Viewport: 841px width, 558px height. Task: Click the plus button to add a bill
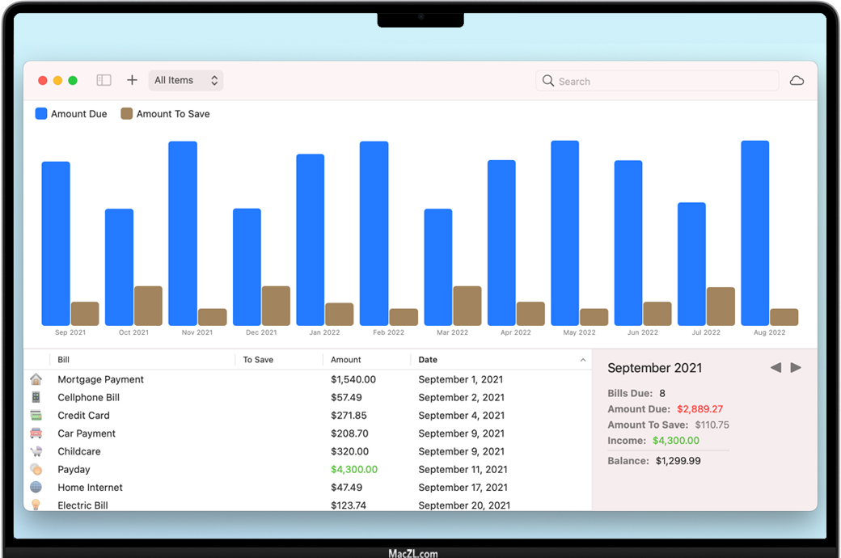(x=132, y=80)
